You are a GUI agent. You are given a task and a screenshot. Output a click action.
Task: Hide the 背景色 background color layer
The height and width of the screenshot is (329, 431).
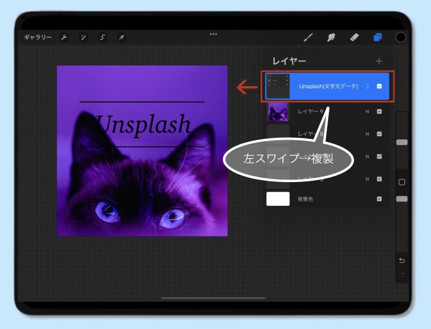click(379, 199)
